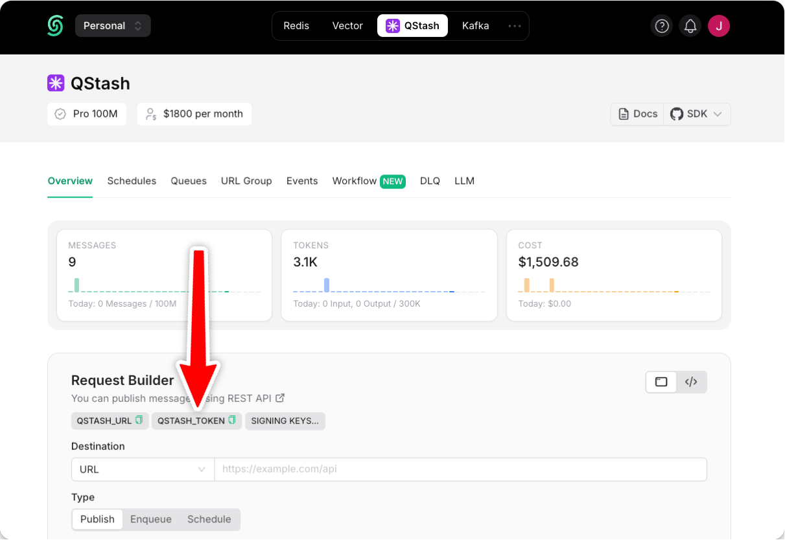Image resolution: width=785 pixels, height=540 pixels.
Task: Click the Cost usage chart
Action: (x=614, y=285)
